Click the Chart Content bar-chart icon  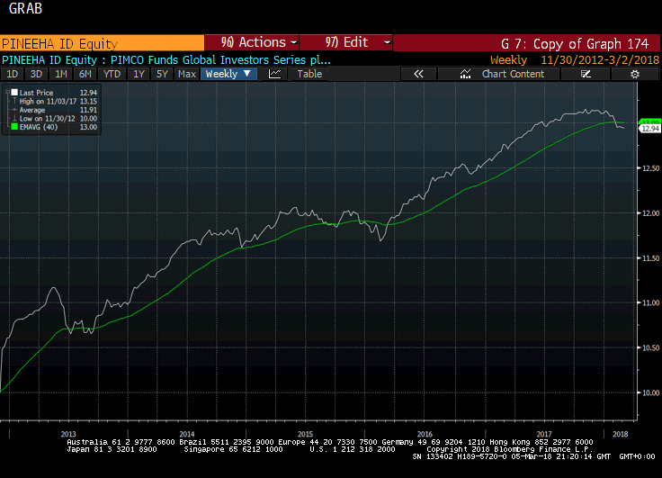click(465, 74)
